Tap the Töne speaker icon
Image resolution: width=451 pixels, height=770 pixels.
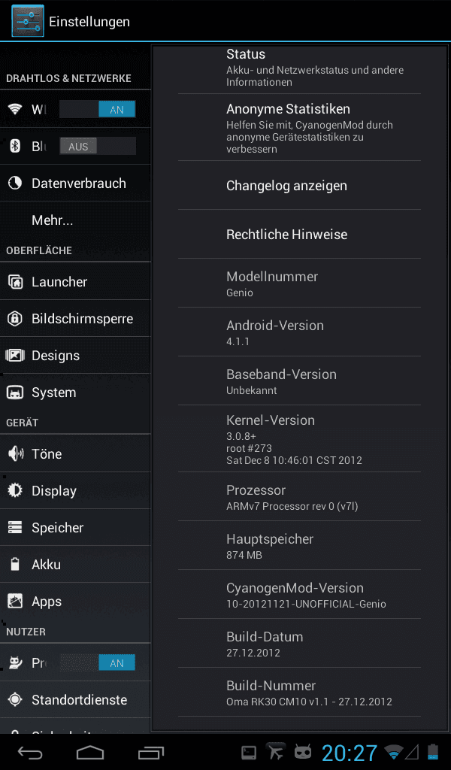tap(16, 453)
